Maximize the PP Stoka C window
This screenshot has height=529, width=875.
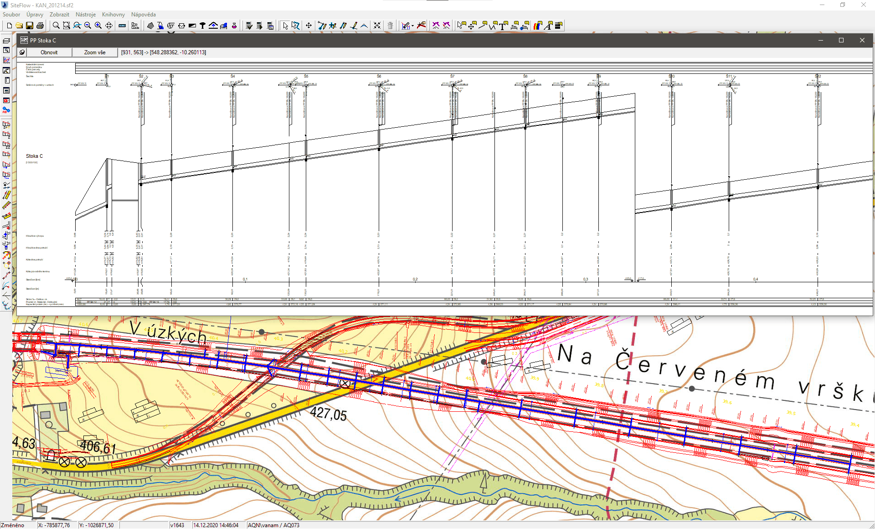(841, 40)
